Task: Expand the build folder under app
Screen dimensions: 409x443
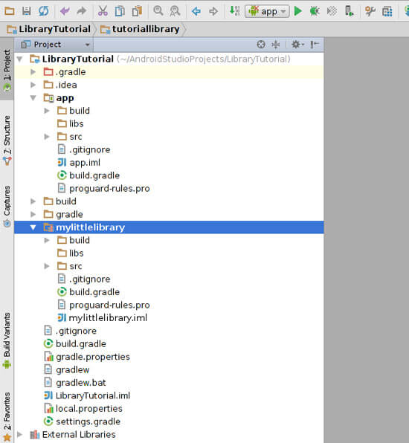Action: [x=47, y=111]
